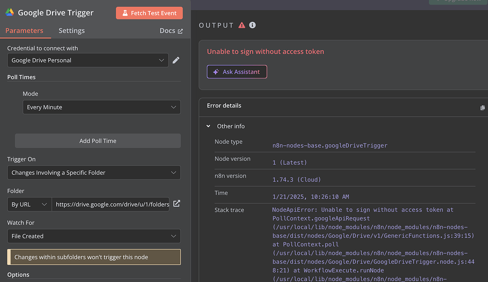Click the flask icon in Fetch Test Event
The image size is (488, 282).
[124, 13]
